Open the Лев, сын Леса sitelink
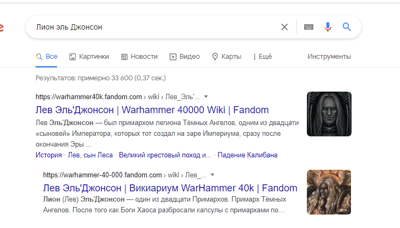This screenshot has width=400, height=228. point(90,155)
